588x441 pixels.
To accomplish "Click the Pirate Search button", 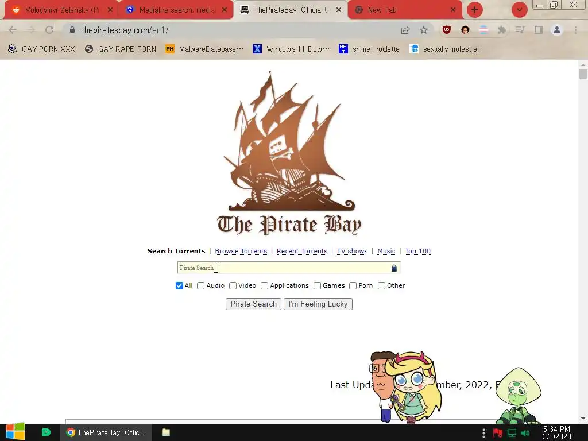I will pos(253,304).
